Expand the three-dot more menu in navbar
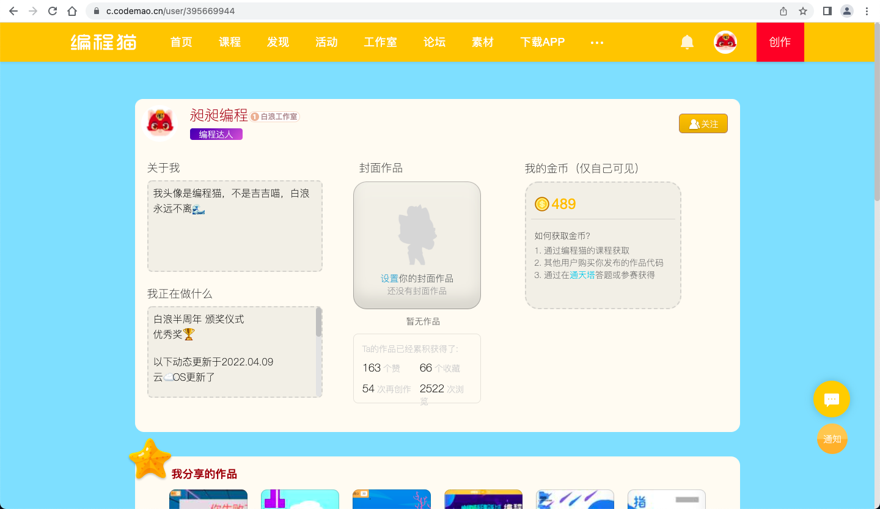The height and width of the screenshot is (509, 880). 597,42
